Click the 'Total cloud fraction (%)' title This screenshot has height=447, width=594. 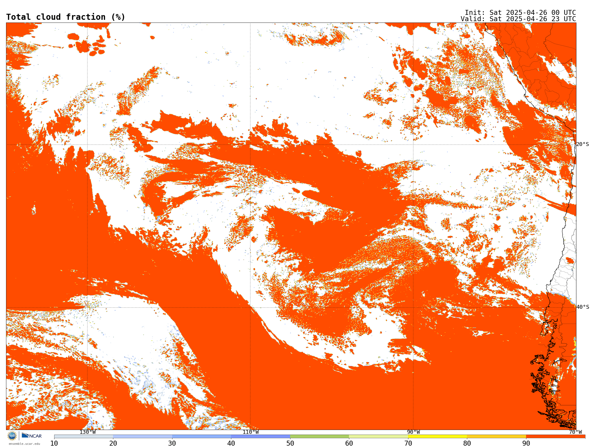[65, 17]
